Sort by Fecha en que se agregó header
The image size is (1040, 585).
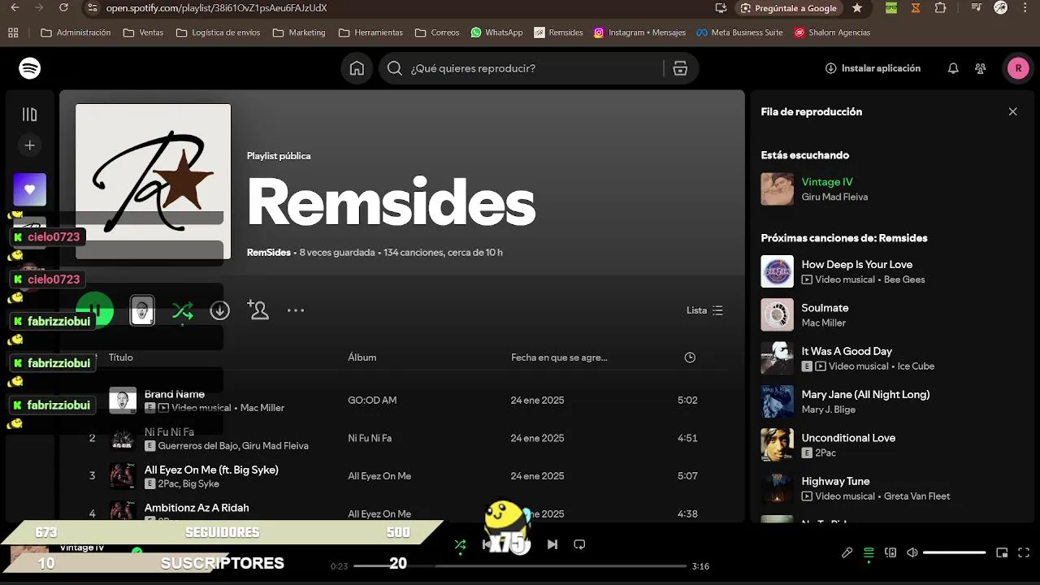tap(559, 357)
